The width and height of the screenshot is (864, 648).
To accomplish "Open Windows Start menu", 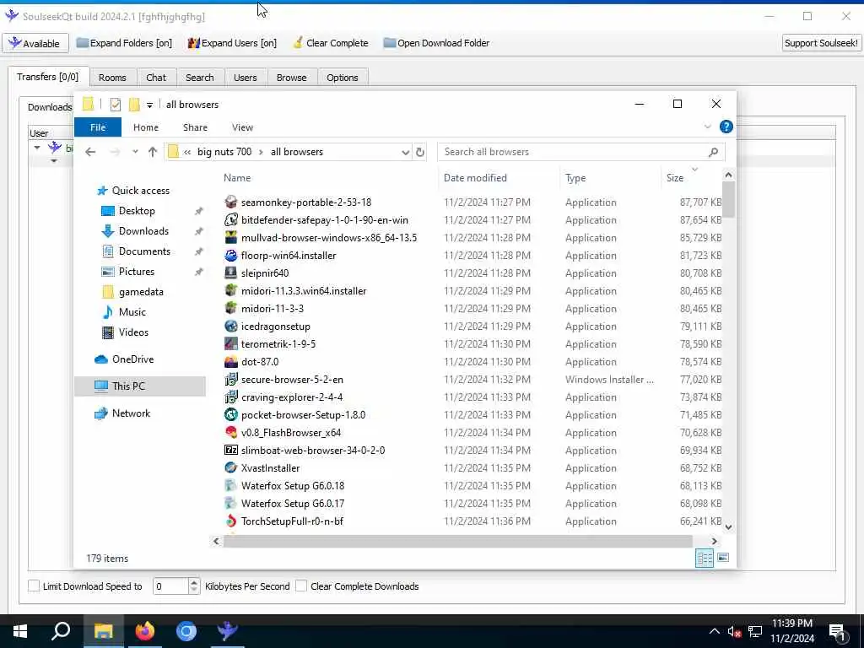I will click(20, 631).
